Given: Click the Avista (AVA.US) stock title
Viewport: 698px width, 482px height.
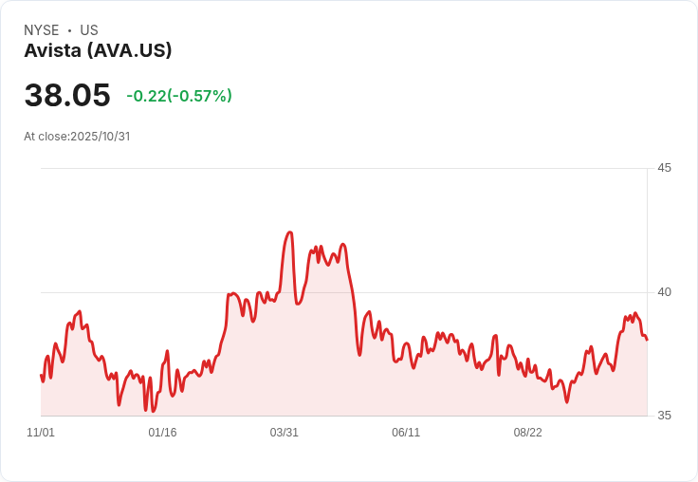Looking at the screenshot, I should point(98,51).
